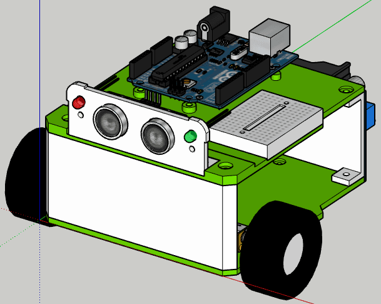Click the Arduino logo on the blue board
Image resolution: width=381 pixels, height=304 pixels.
click(226, 76)
